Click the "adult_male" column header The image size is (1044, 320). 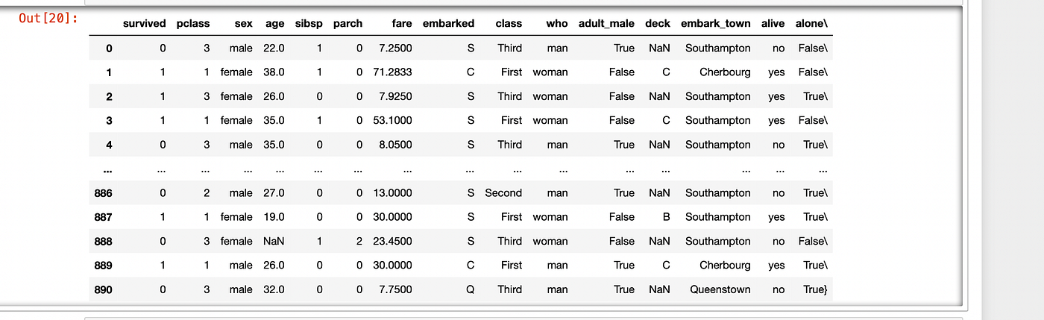pyautogui.click(x=606, y=23)
